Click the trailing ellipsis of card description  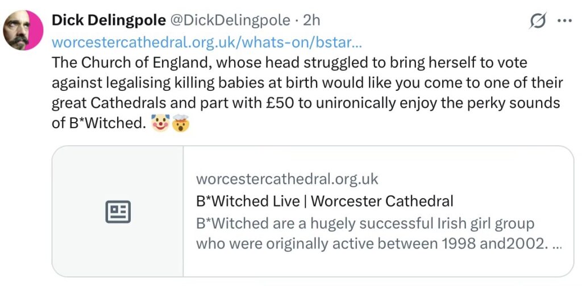pyautogui.click(x=558, y=244)
